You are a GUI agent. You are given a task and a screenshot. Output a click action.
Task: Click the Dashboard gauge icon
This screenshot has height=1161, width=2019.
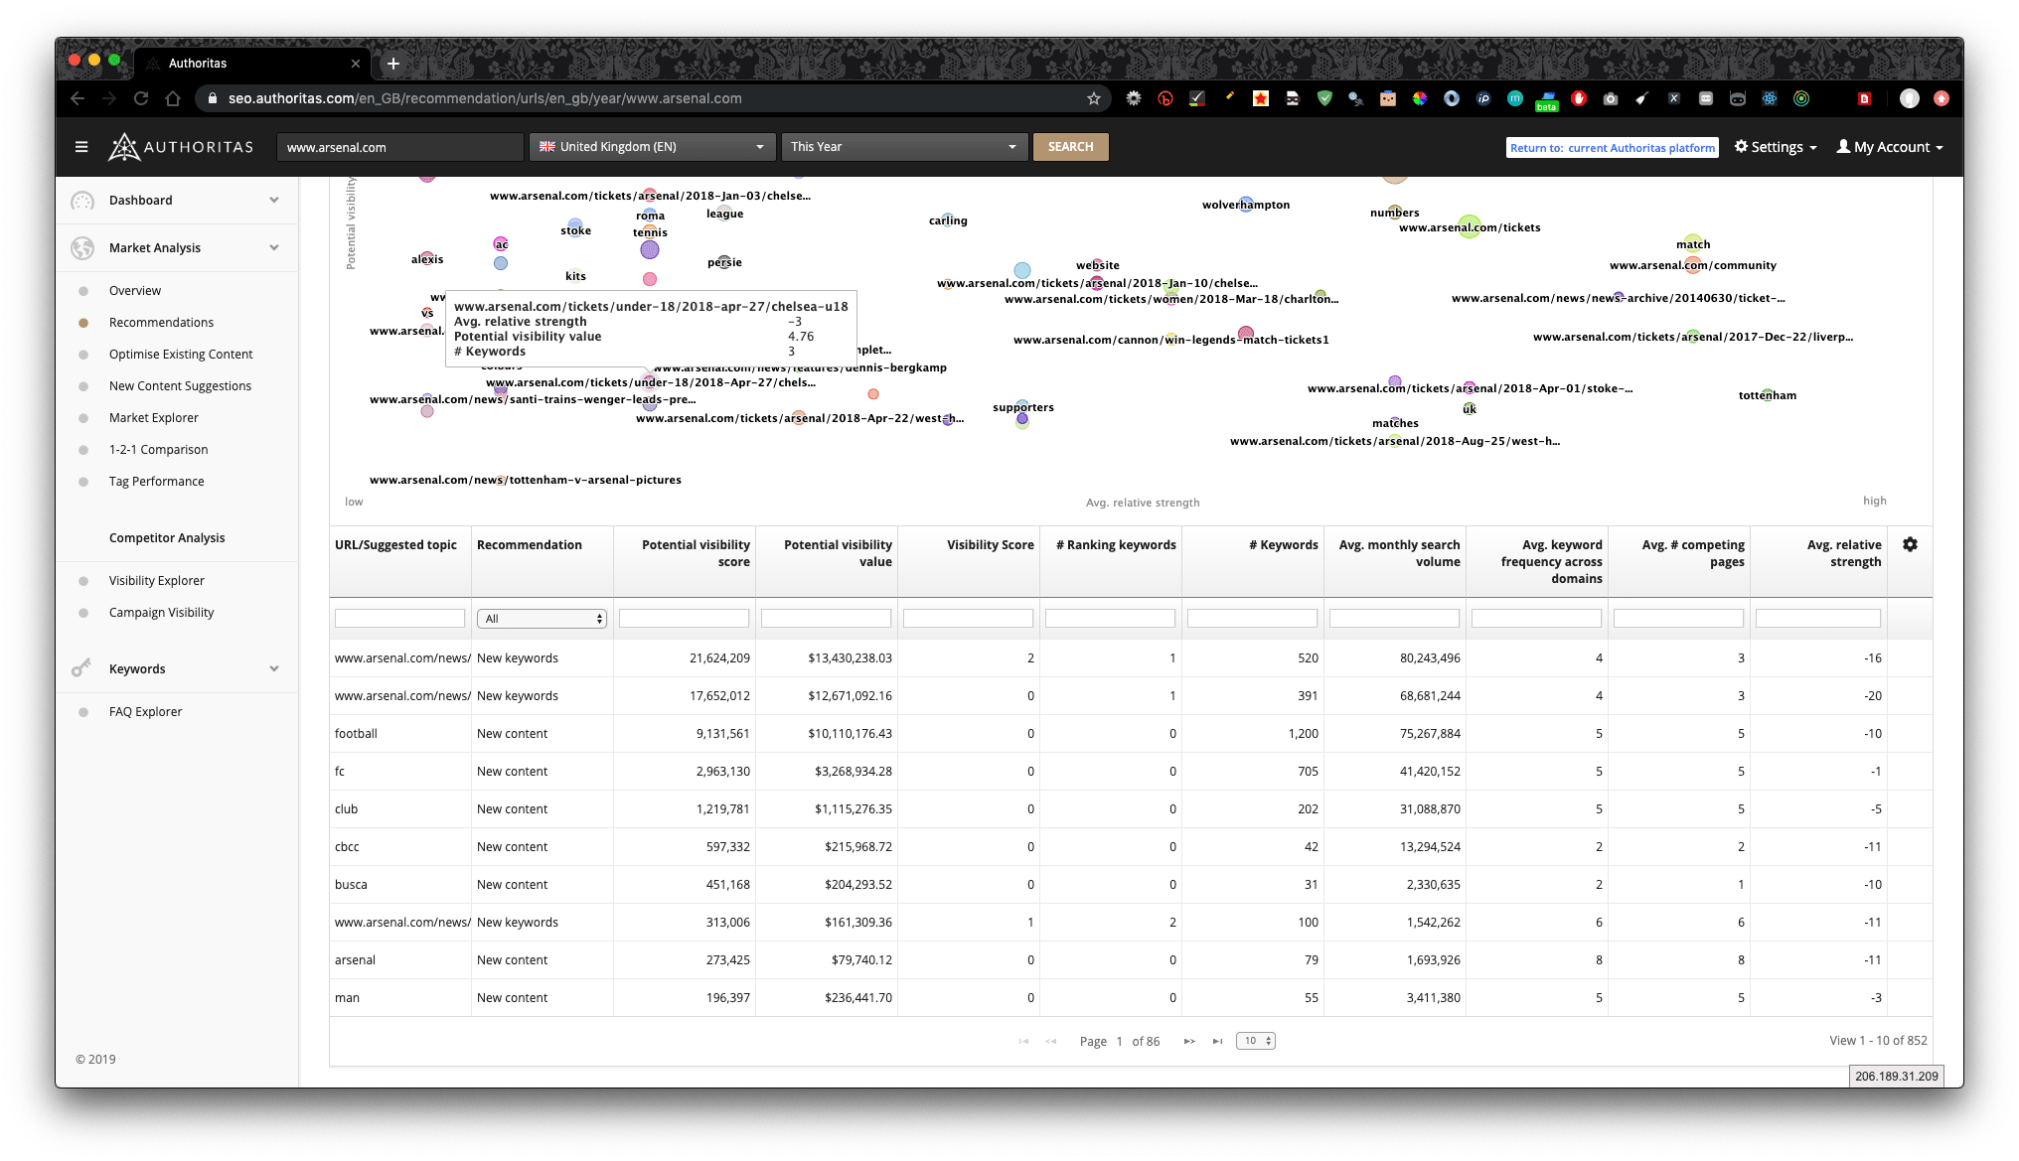tap(83, 201)
